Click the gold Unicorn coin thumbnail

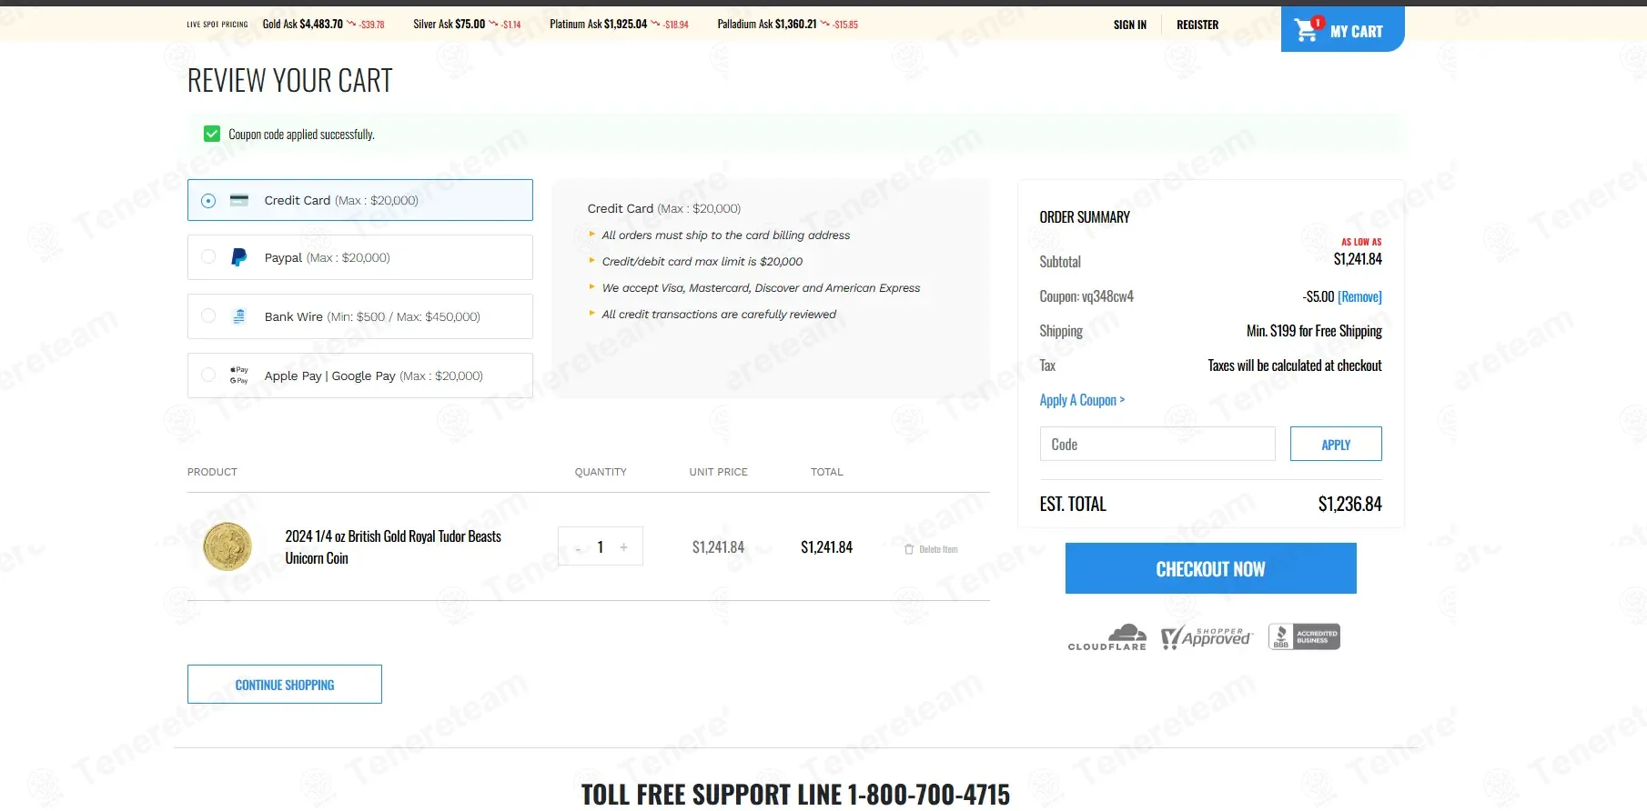[227, 546]
